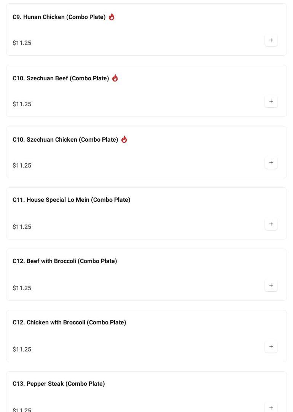293x412 pixels.
Task: Click spicy flame icon beside Szechuan Beef
Action: click(x=115, y=78)
